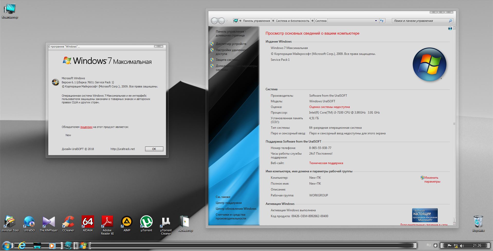
Task: Open the AIMP desktop shortcut
Action: (x=127, y=224)
